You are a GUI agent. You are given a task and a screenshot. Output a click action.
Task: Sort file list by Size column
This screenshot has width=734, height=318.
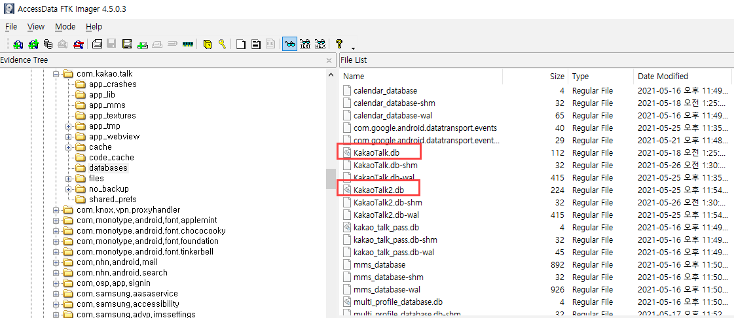coord(536,76)
